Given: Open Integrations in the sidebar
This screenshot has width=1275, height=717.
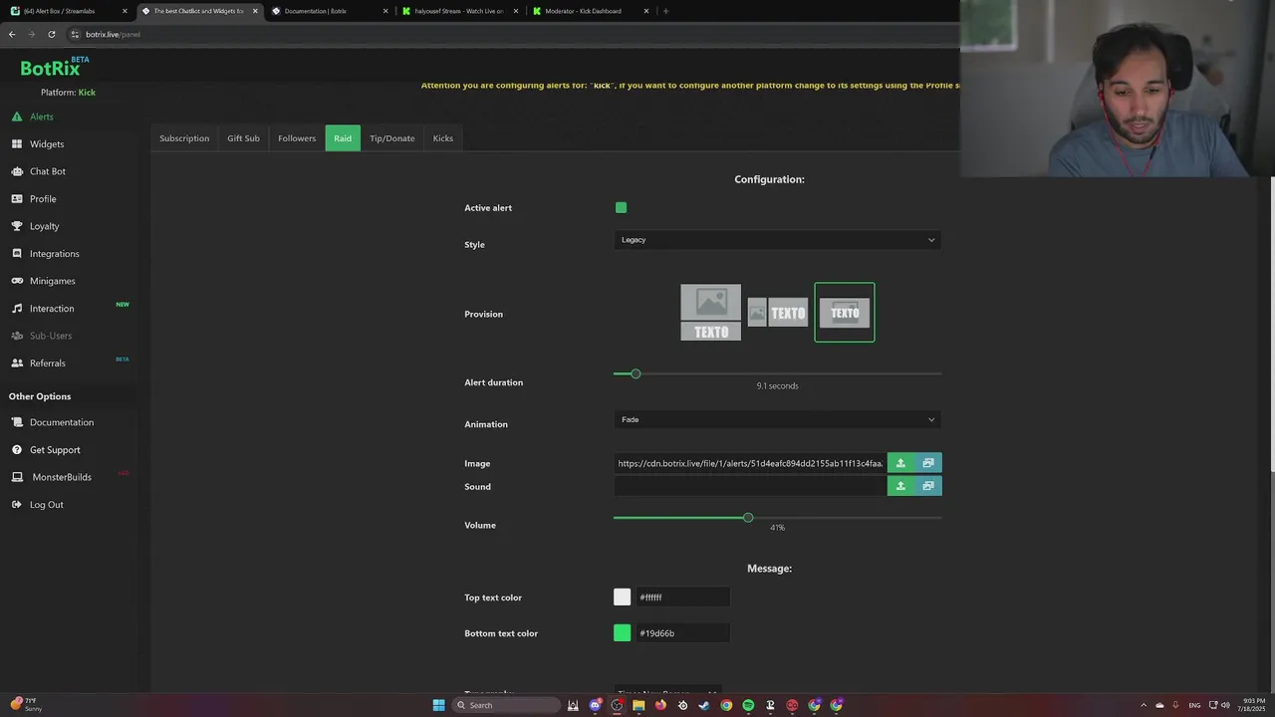Looking at the screenshot, I should pyautogui.click(x=54, y=254).
